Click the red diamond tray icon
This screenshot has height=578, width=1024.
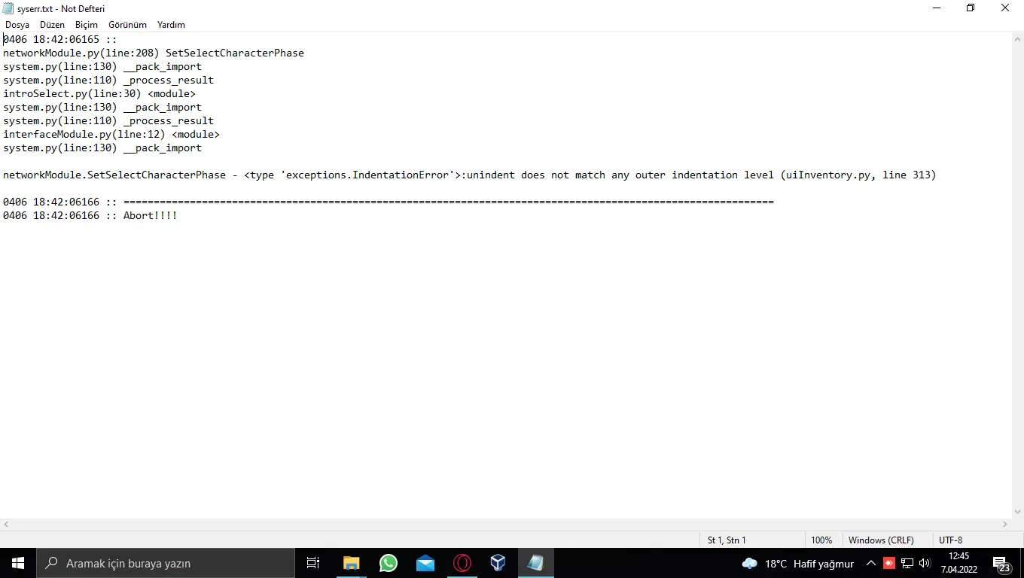coord(888,563)
